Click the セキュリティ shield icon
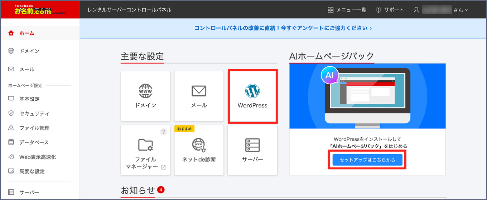Screen dimensions: 487x200 tap(11, 113)
